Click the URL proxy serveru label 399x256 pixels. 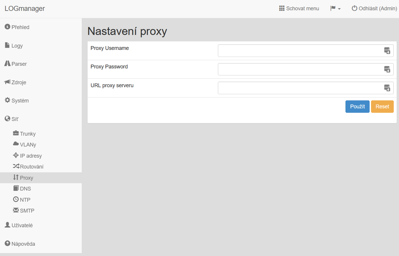pos(112,85)
